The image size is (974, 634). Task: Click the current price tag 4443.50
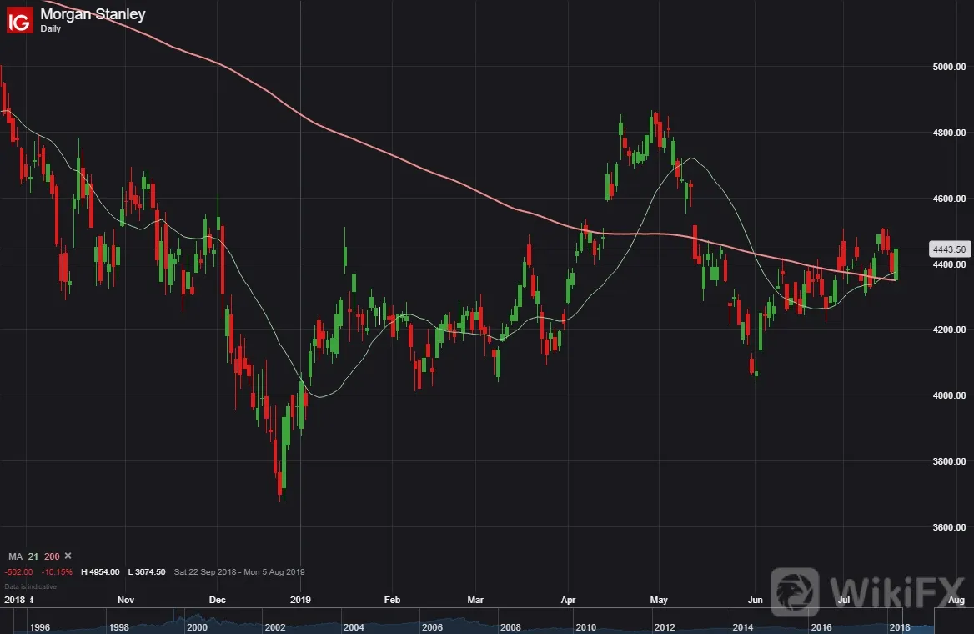(x=949, y=249)
